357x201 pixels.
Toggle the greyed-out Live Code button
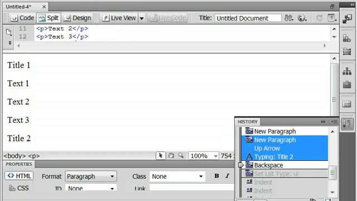168,18
